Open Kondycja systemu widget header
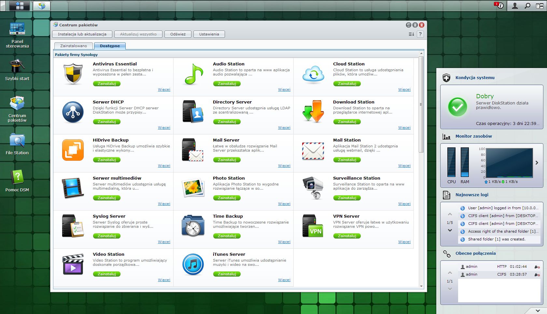The width and height of the screenshot is (547, 314). click(x=475, y=78)
